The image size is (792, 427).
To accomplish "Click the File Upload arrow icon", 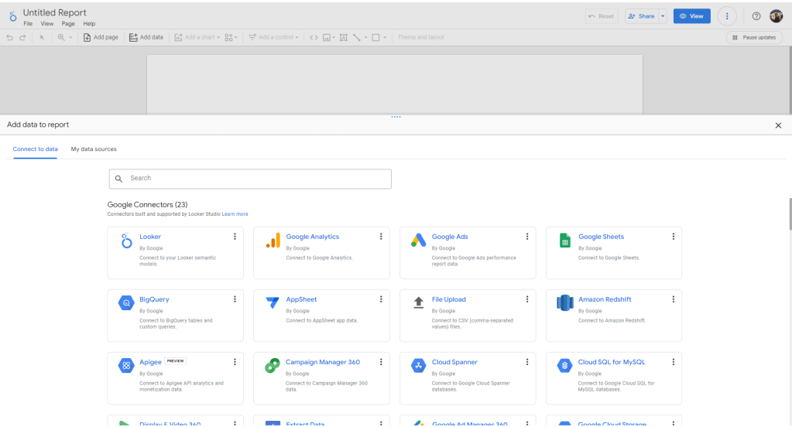I will pyautogui.click(x=419, y=303).
